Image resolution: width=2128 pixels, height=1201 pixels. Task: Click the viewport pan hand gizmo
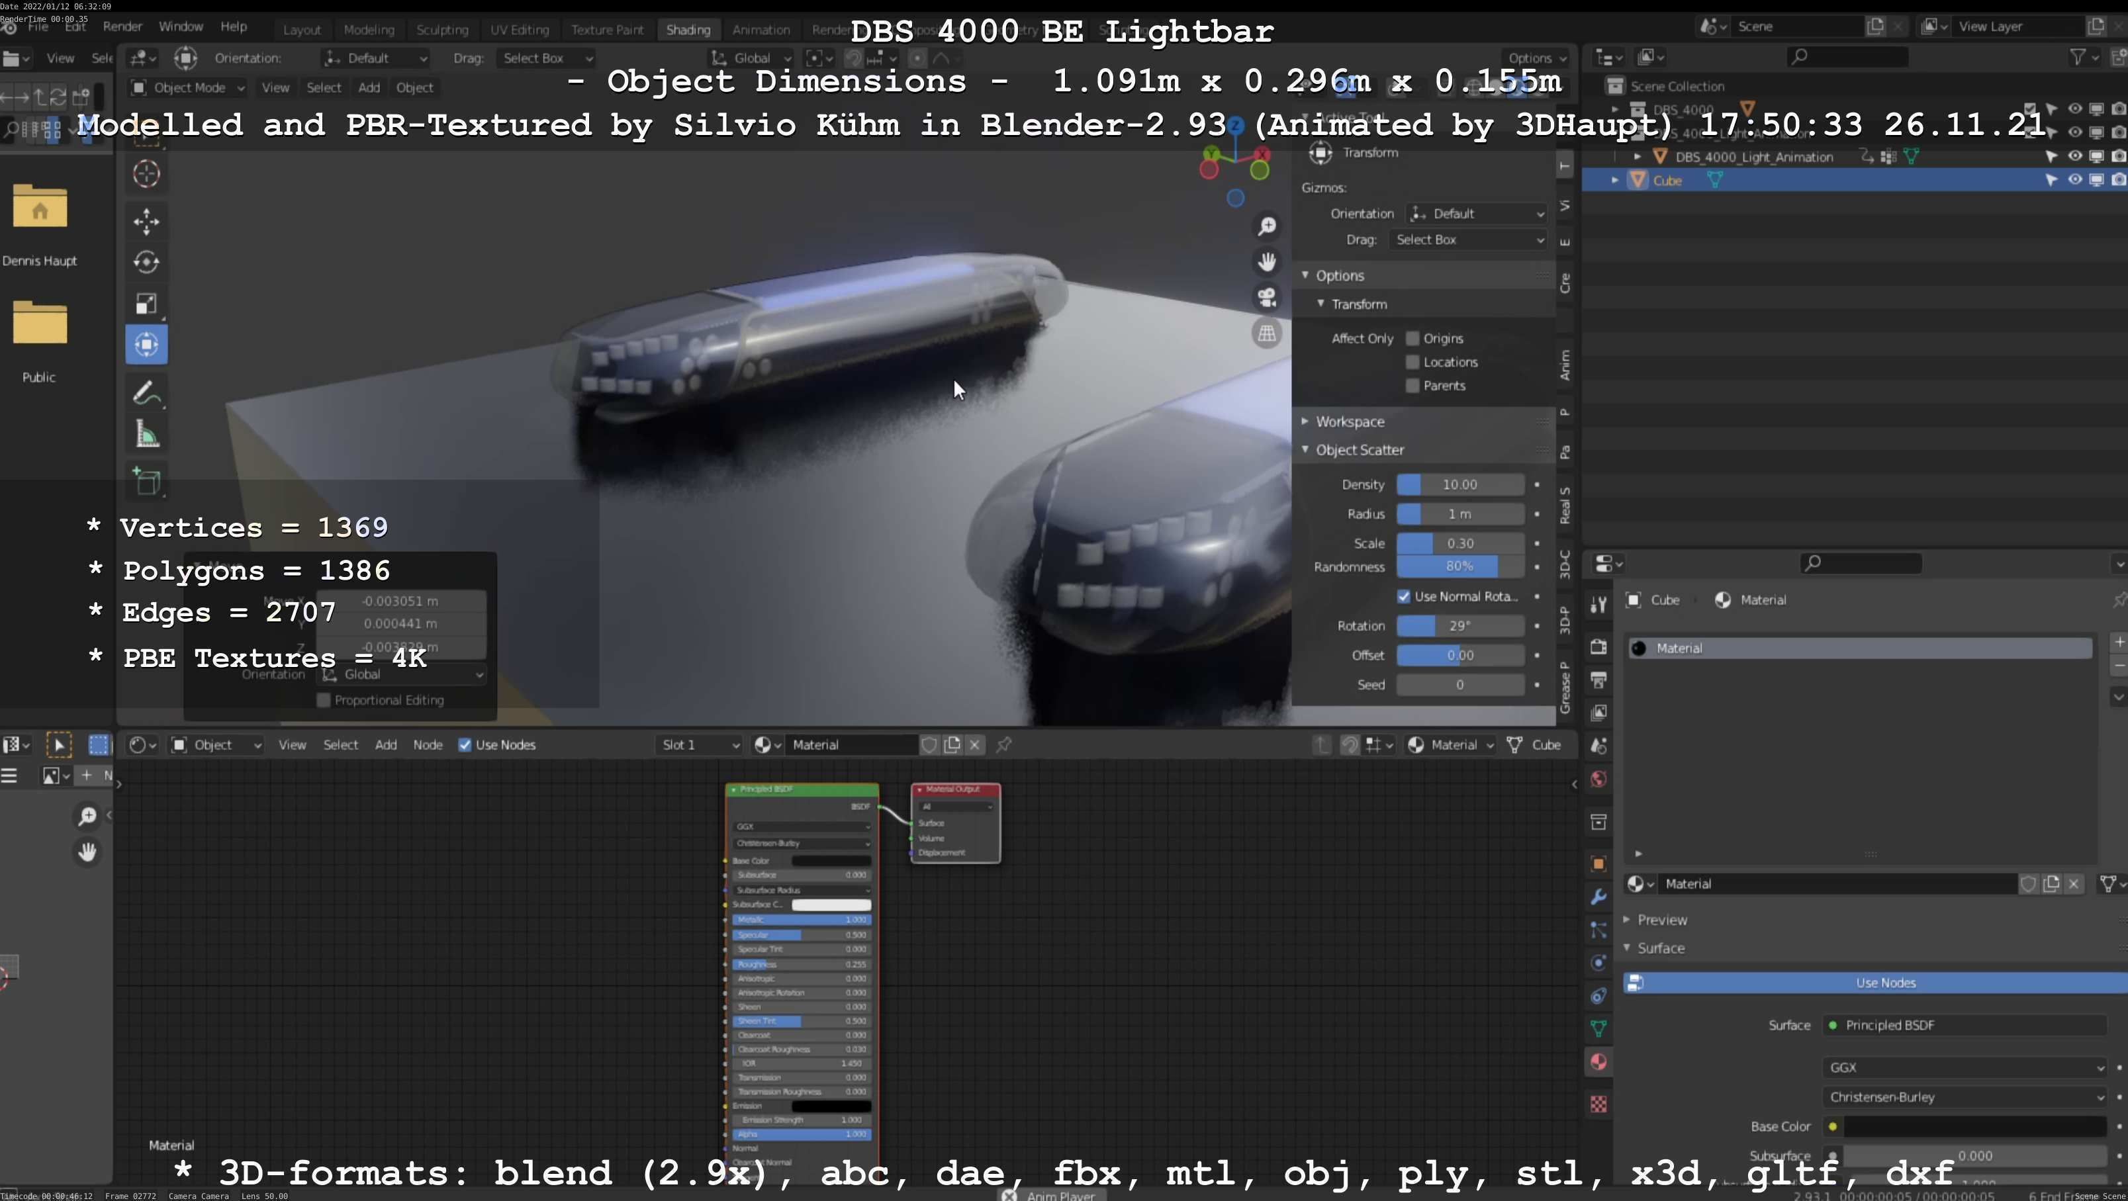pyautogui.click(x=1266, y=262)
